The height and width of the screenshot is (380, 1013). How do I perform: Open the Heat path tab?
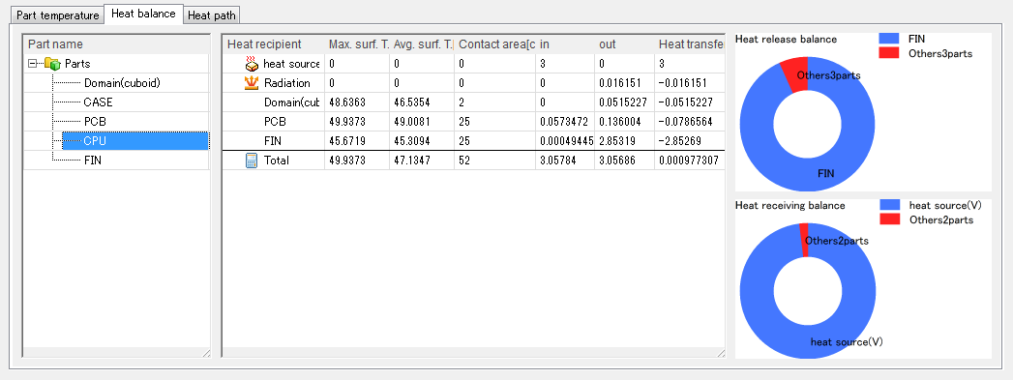coord(212,15)
